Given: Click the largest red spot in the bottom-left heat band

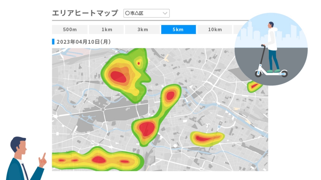Looking at the screenshot, I should click(x=99, y=159).
